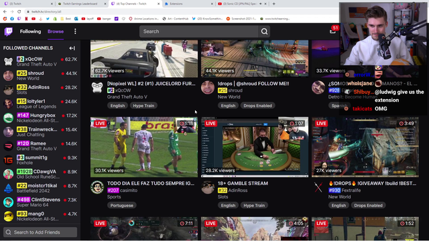Screen dimensions: 429x241
Task: Switch to the Following tab
Action: click(x=30, y=31)
